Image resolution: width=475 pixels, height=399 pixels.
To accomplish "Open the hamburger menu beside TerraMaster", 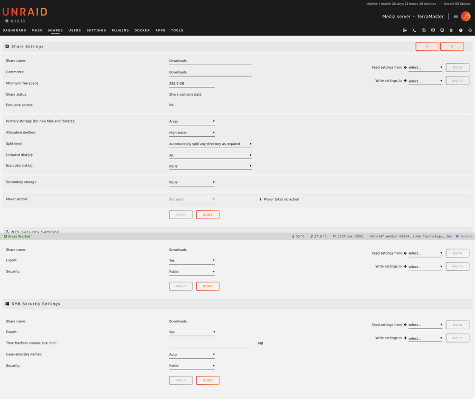I will click(x=456, y=16).
